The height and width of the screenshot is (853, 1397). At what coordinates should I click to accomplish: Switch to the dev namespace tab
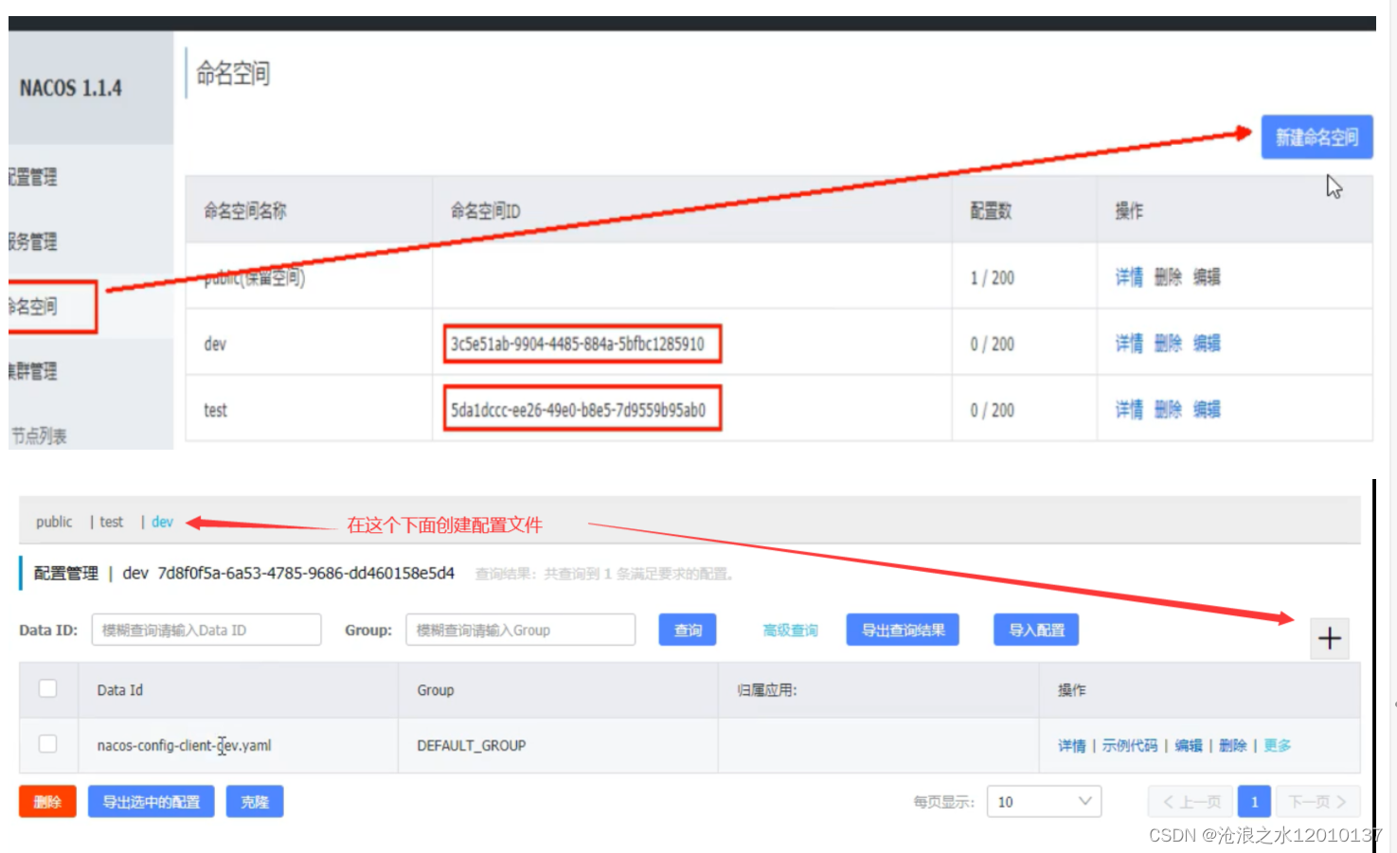pyautogui.click(x=162, y=522)
